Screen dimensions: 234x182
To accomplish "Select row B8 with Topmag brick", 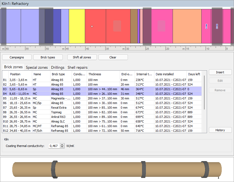I will click(x=102, y=112).
